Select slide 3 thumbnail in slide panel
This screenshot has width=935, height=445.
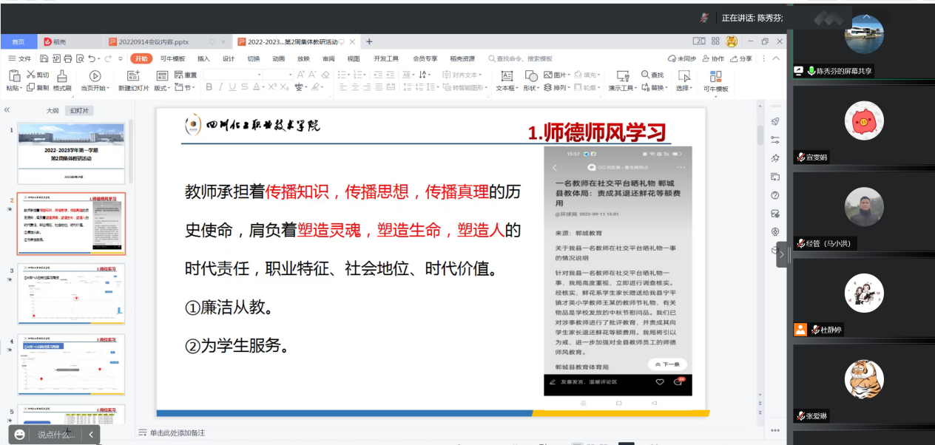coord(71,294)
